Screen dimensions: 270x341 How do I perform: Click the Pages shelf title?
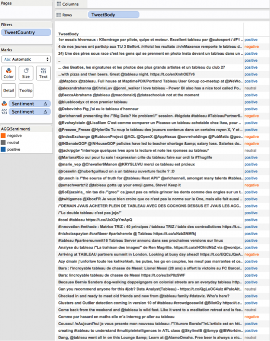(6, 3)
